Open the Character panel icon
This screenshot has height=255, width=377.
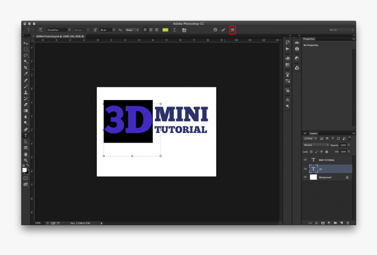(288, 100)
